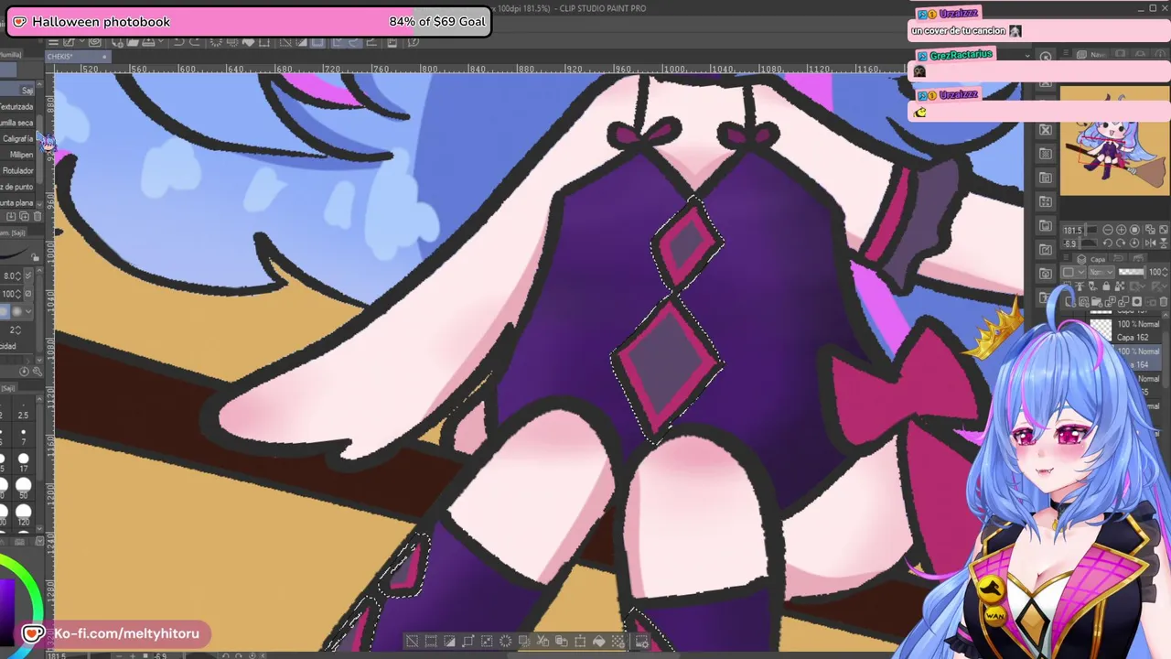This screenshot has width=1171, height=659.
Task: Toggle clip to layer below
Action: pyautogui.click(x=1067, y=286)
